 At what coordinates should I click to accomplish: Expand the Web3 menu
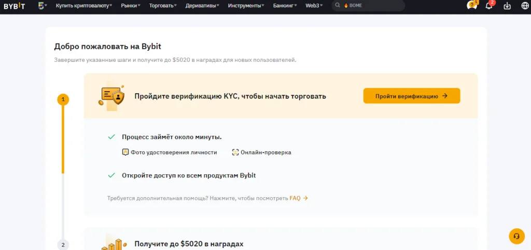(x=314, y=6)
